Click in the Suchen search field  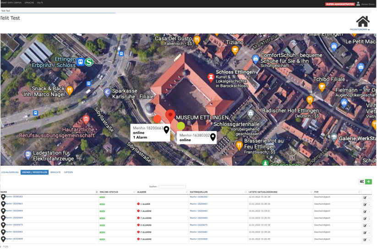(x=172, y=187)
